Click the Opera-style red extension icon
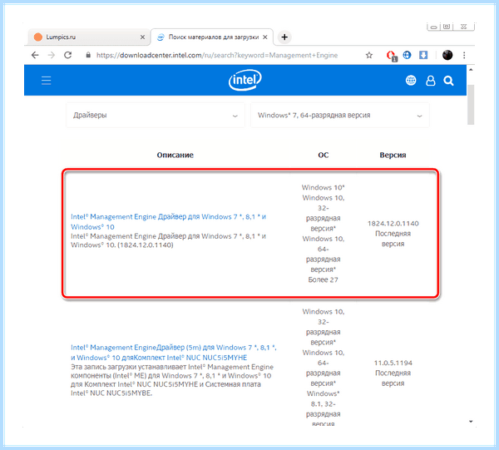499x450 pixels. [391, 56]
